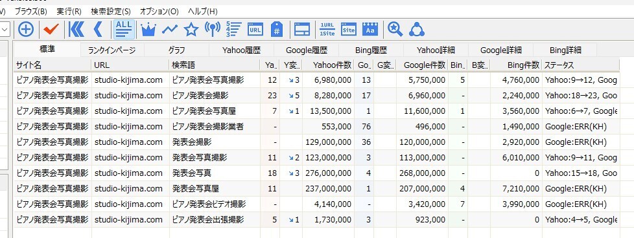Viewport: 634px width, 238px height.
Task: Open the dropdown at toolbar left
Action: pyautogui.click(x=5, y=30)
